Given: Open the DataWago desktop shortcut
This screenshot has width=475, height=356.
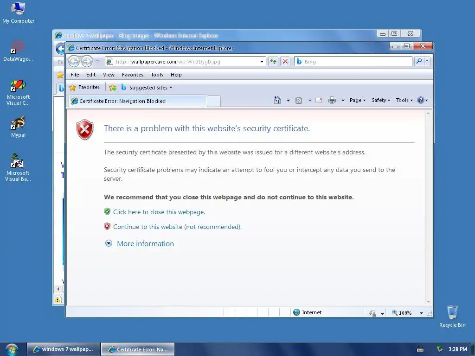Looking at the screenshot, I should point(18,51).
